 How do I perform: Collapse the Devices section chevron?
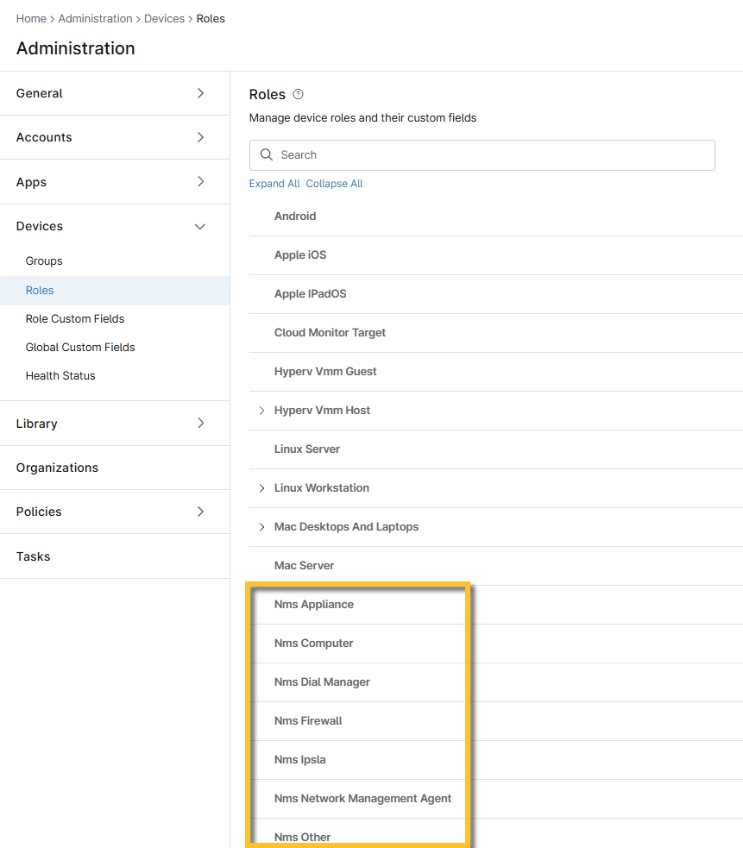tap(200, 226)
